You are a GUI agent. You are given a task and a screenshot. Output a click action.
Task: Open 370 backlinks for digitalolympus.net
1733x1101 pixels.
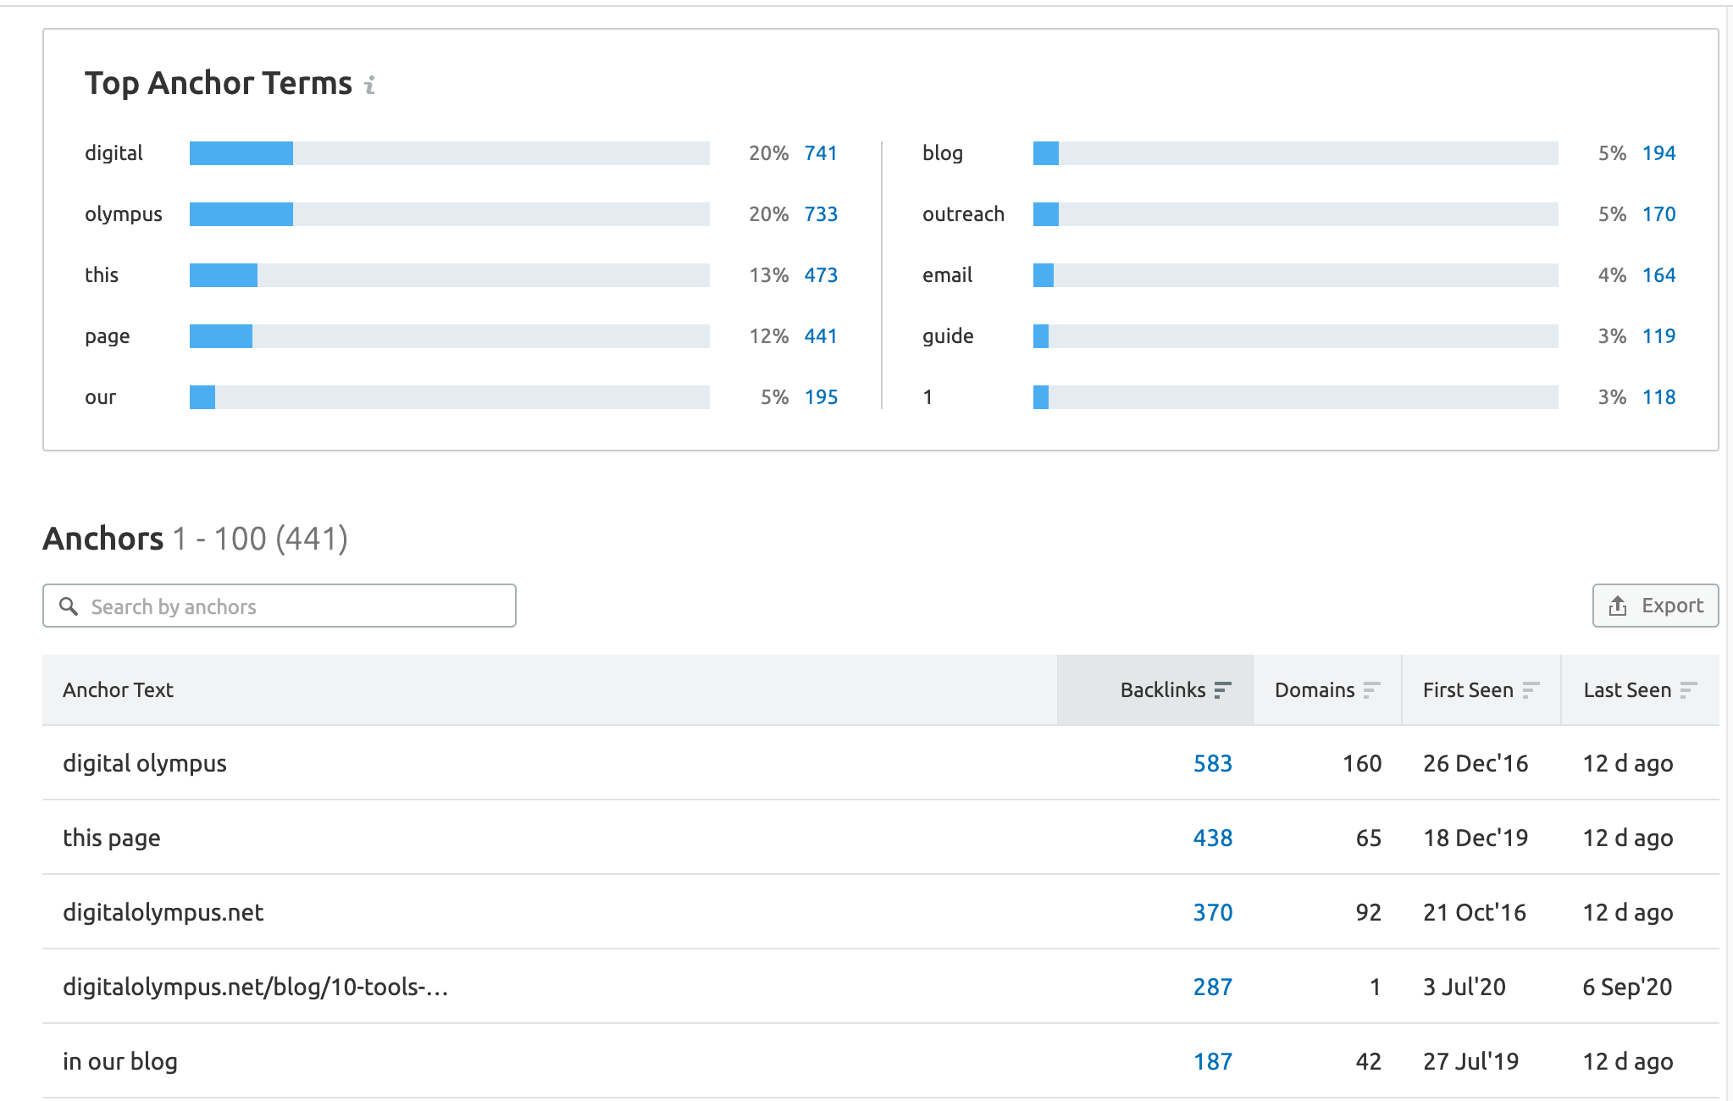(1213, 912)
